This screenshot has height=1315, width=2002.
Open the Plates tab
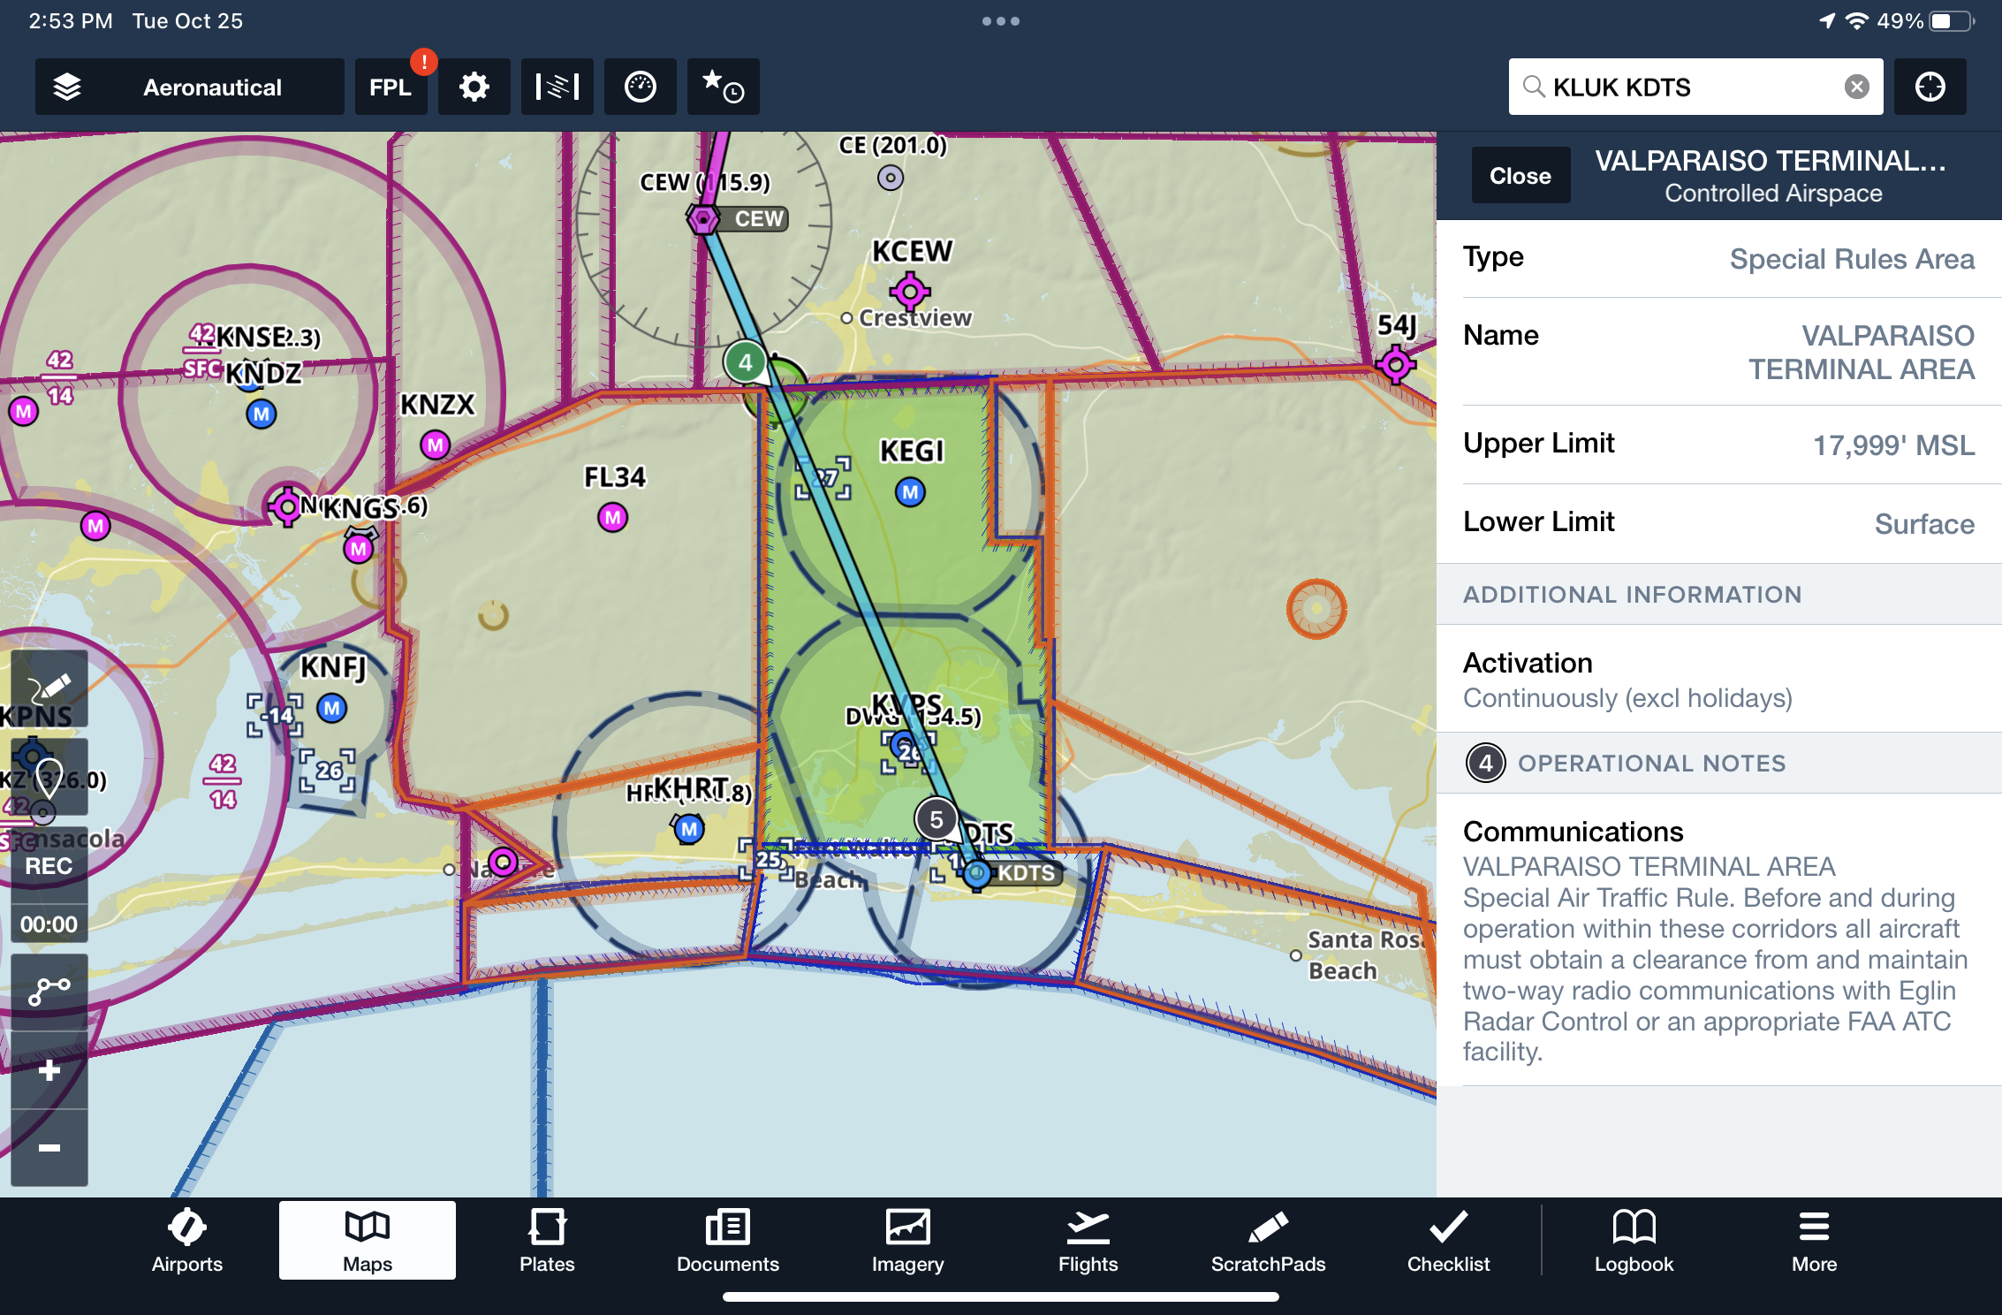coord(547,1241)
